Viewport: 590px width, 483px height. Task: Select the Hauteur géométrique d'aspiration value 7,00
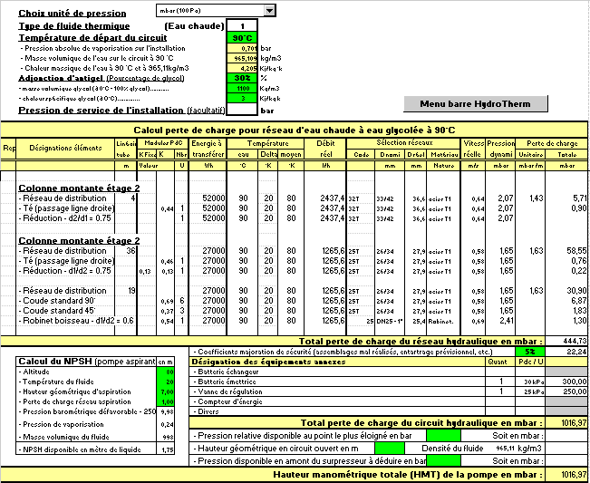point(165,391)
